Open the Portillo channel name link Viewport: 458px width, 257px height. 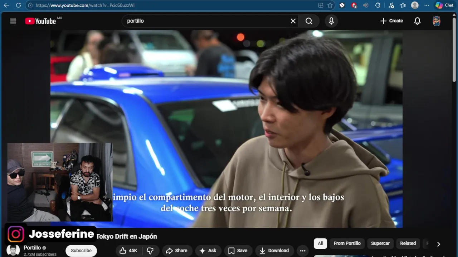point(32,248)
